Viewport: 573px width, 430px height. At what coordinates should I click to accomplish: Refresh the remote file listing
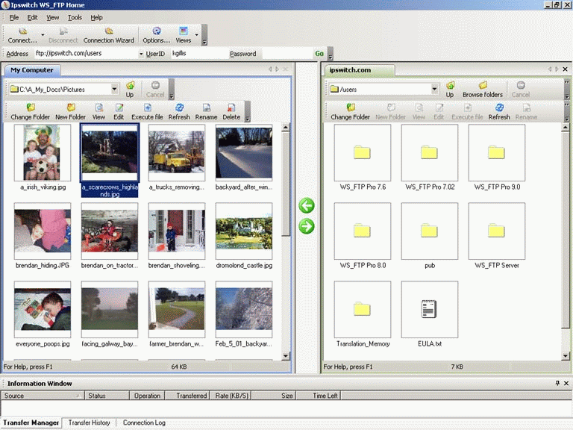point(499,112)
